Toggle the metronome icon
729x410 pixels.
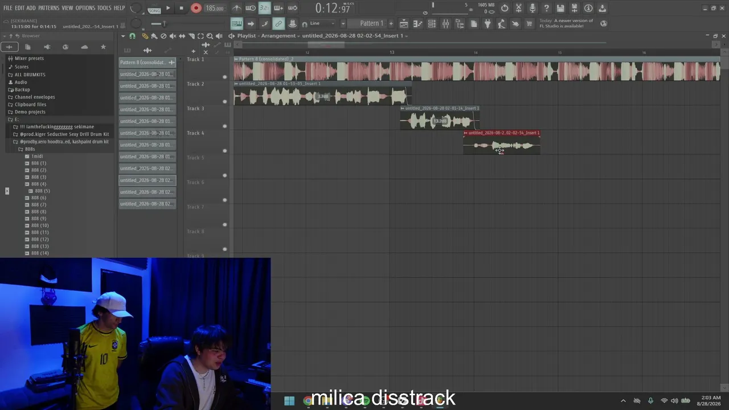(x=237, y=8)
